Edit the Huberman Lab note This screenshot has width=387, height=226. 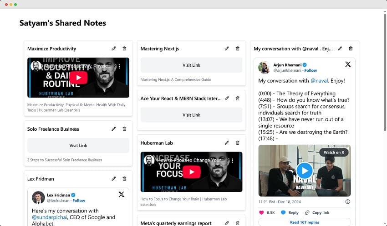[227, 143]
